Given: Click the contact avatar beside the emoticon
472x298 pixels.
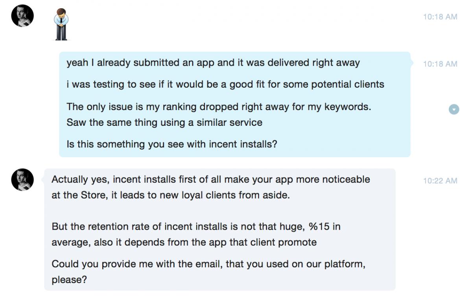Looking at the screenshot, I should coord(22,17).
